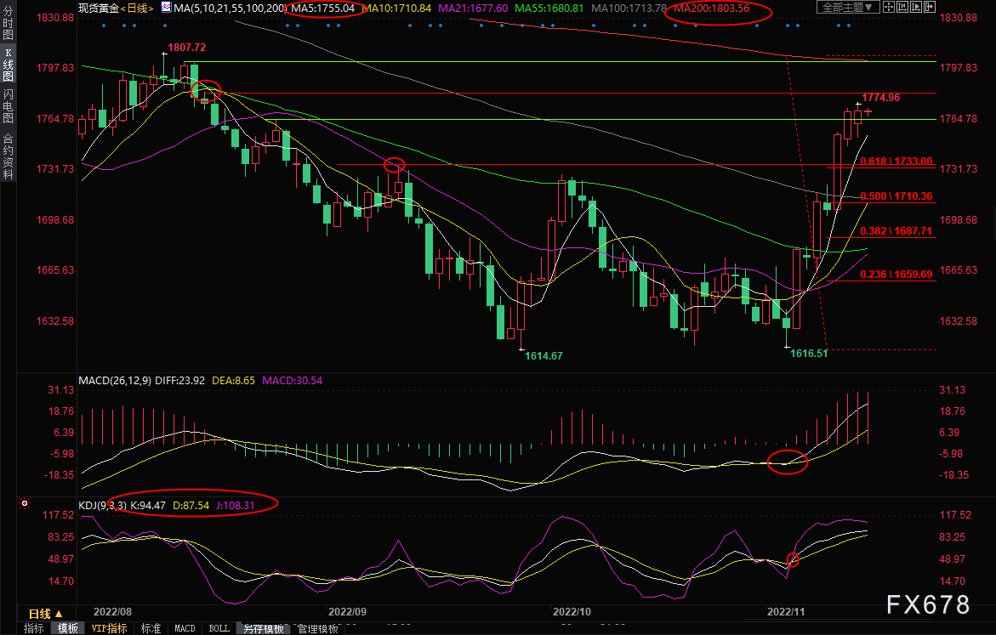Apply the BOLL indicator template
The height and width of the screenshot is (635, 996).
218,629
